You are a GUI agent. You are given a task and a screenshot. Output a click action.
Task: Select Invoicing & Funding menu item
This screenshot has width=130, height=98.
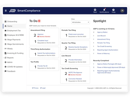[x=15, y=53]
